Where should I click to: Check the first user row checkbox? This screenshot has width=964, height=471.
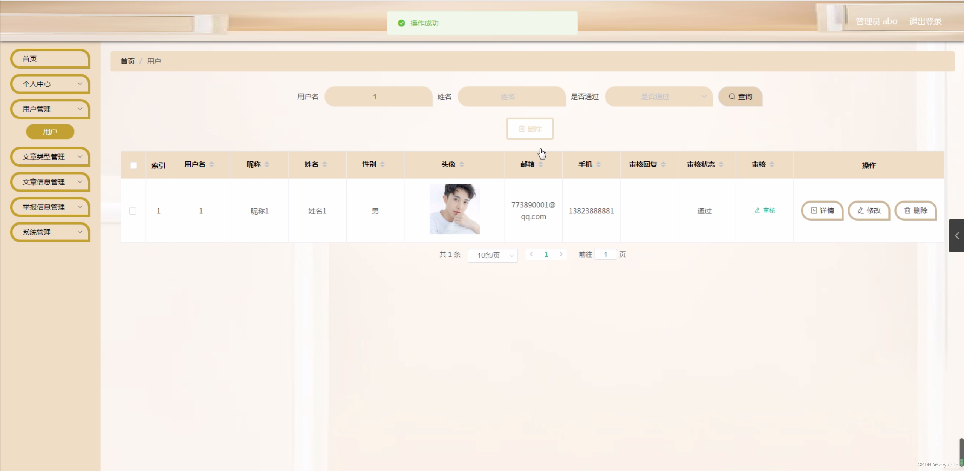133,211
